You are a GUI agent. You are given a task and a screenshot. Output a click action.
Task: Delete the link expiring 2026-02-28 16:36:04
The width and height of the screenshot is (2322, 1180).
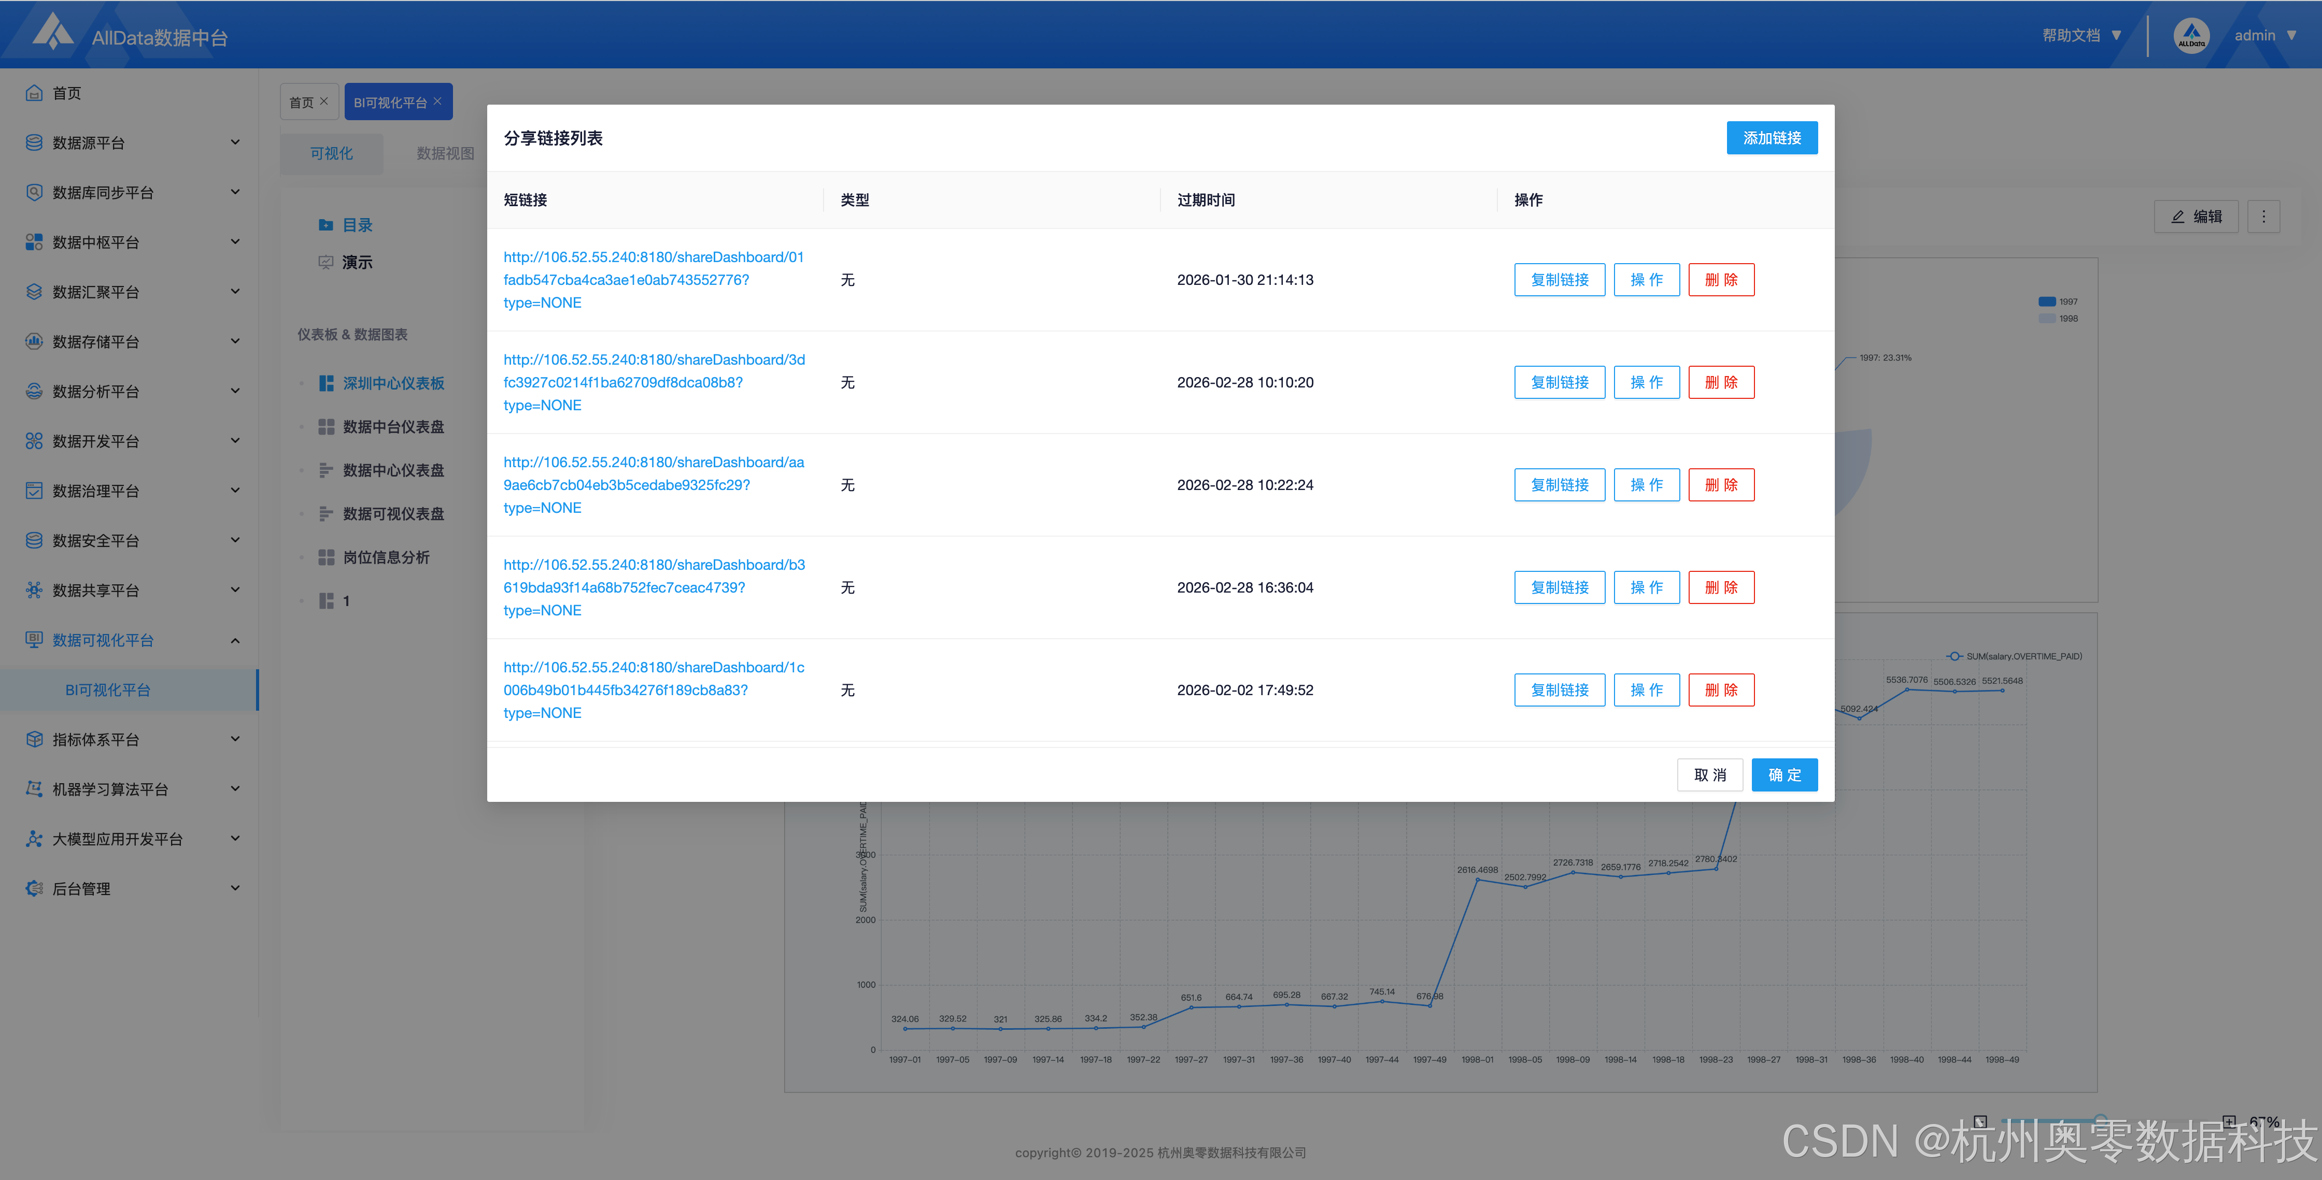pyautogui.click(x=1721, y=588)
